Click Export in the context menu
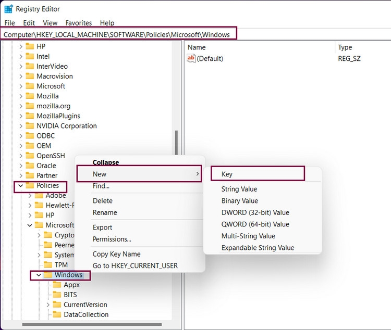This screenshot has width=391, height=330. pyautogui.click(x=140, y=227)
